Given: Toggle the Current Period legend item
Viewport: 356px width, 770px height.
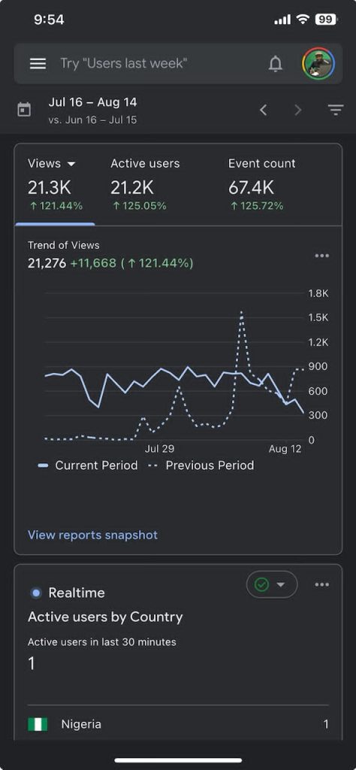Looking at the screenshot, I should coord(88,465).
